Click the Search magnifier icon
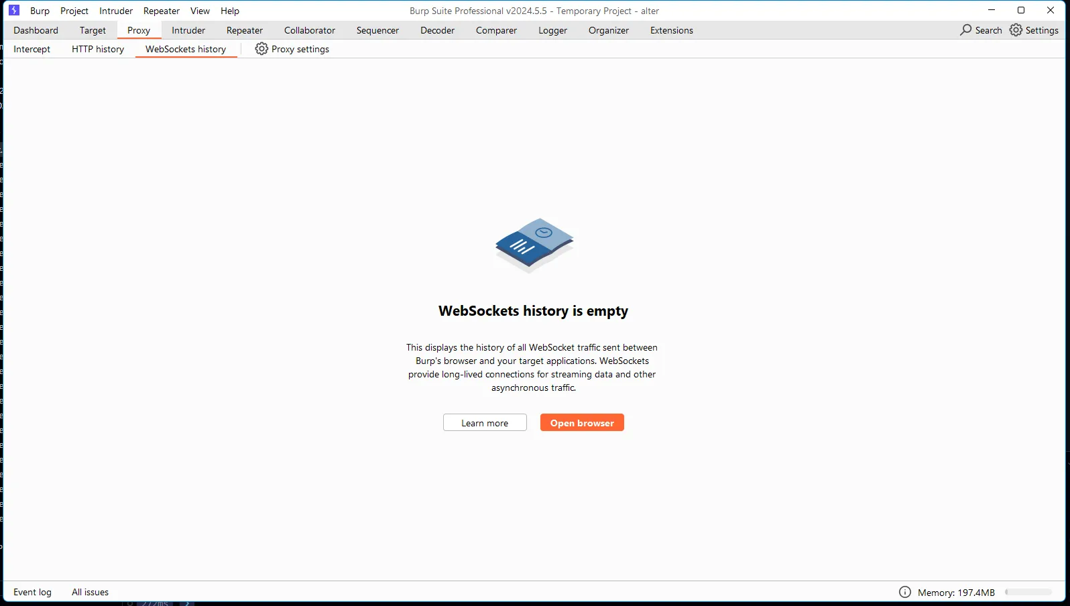Screen dimensions: 1070x606 pyautogui.click(x=965, y=30)
